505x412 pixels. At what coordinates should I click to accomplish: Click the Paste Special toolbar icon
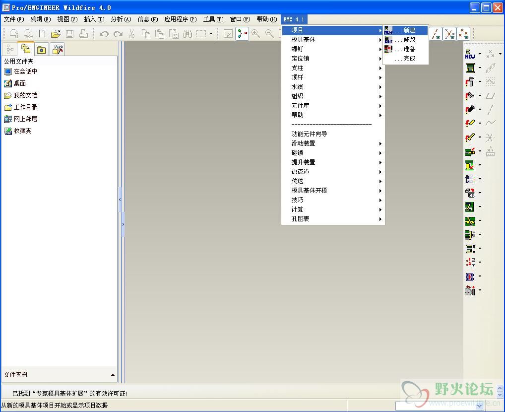pos(174,34)
